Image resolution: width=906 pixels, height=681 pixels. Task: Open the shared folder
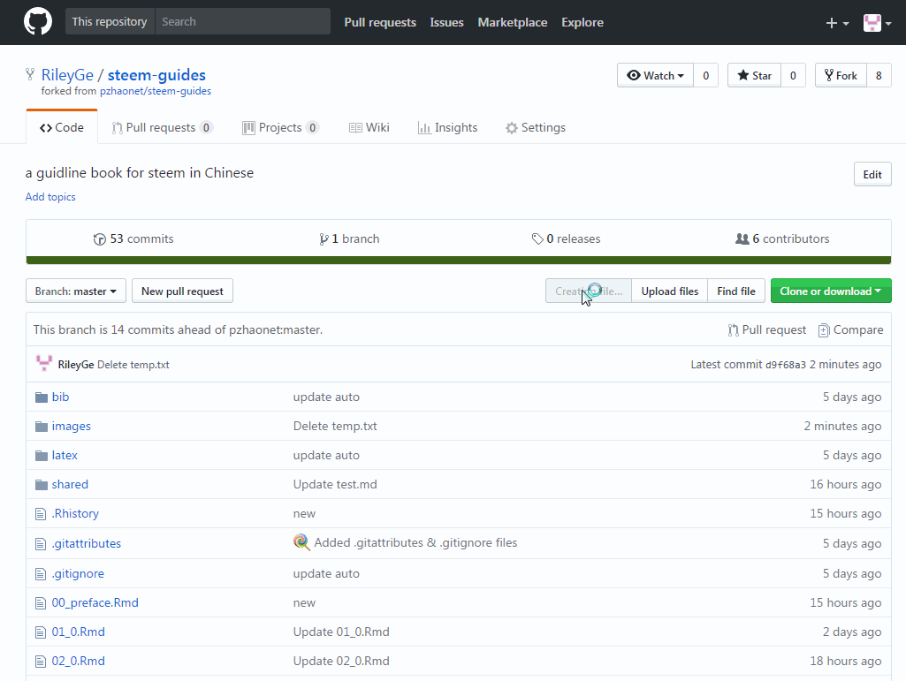tap(70, 485)
